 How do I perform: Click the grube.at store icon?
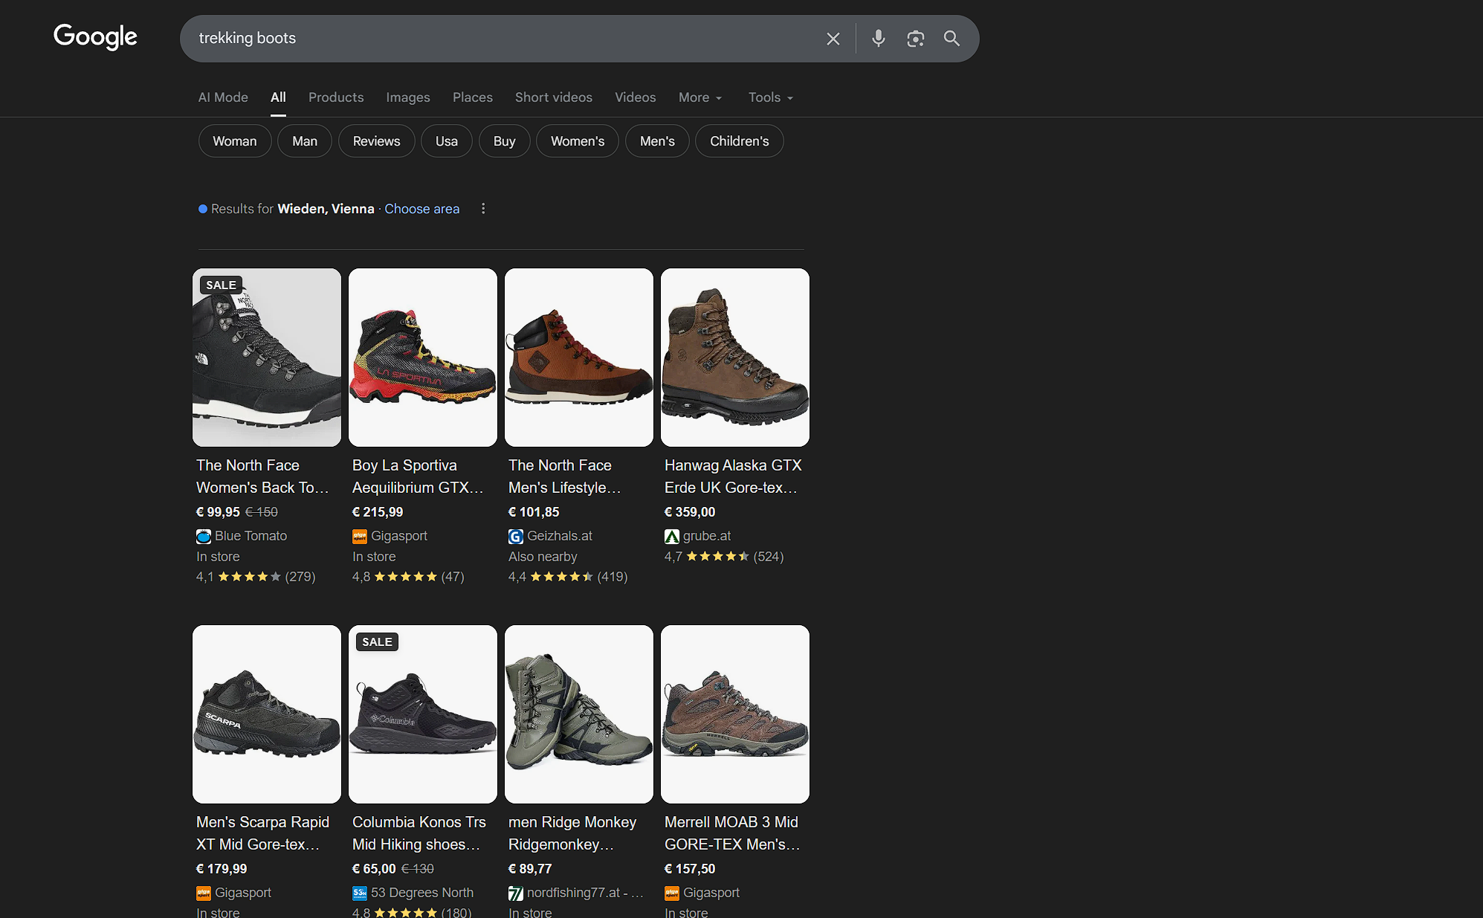(x=672, y=536)
